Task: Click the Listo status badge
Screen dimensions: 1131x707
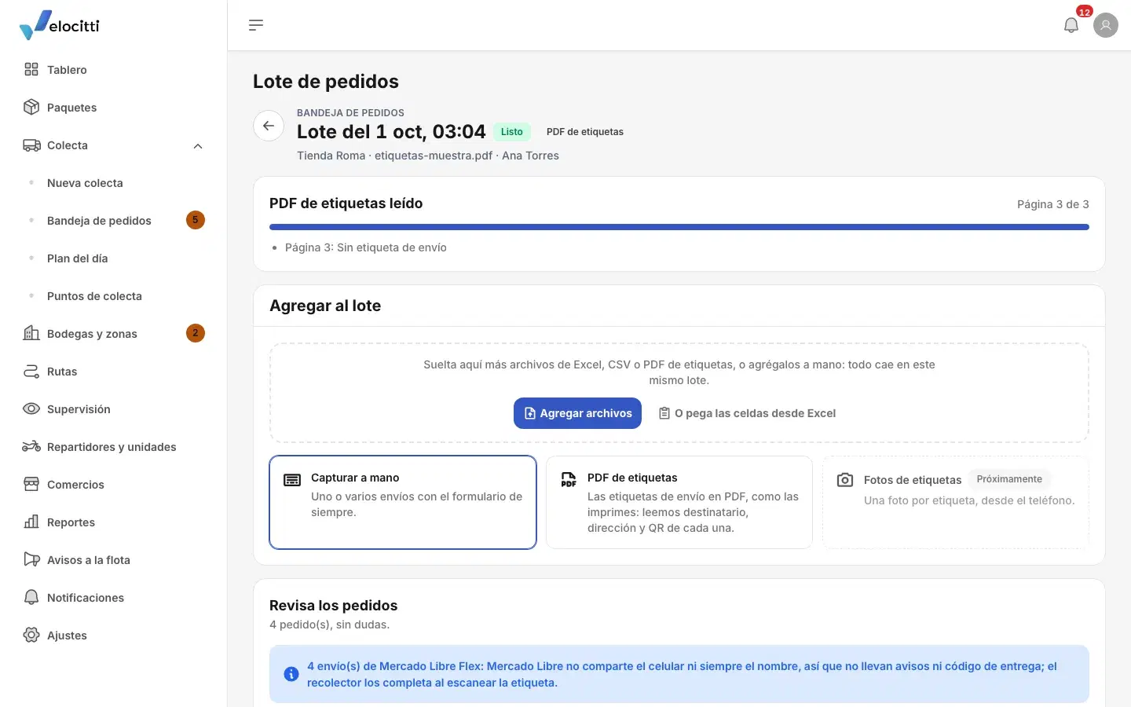Action: click(512, 132)
